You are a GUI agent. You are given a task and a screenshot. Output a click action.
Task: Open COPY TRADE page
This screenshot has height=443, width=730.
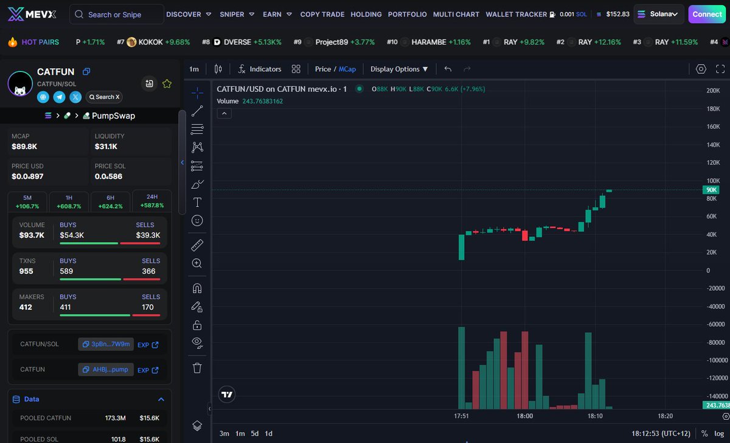click(322, 14)
